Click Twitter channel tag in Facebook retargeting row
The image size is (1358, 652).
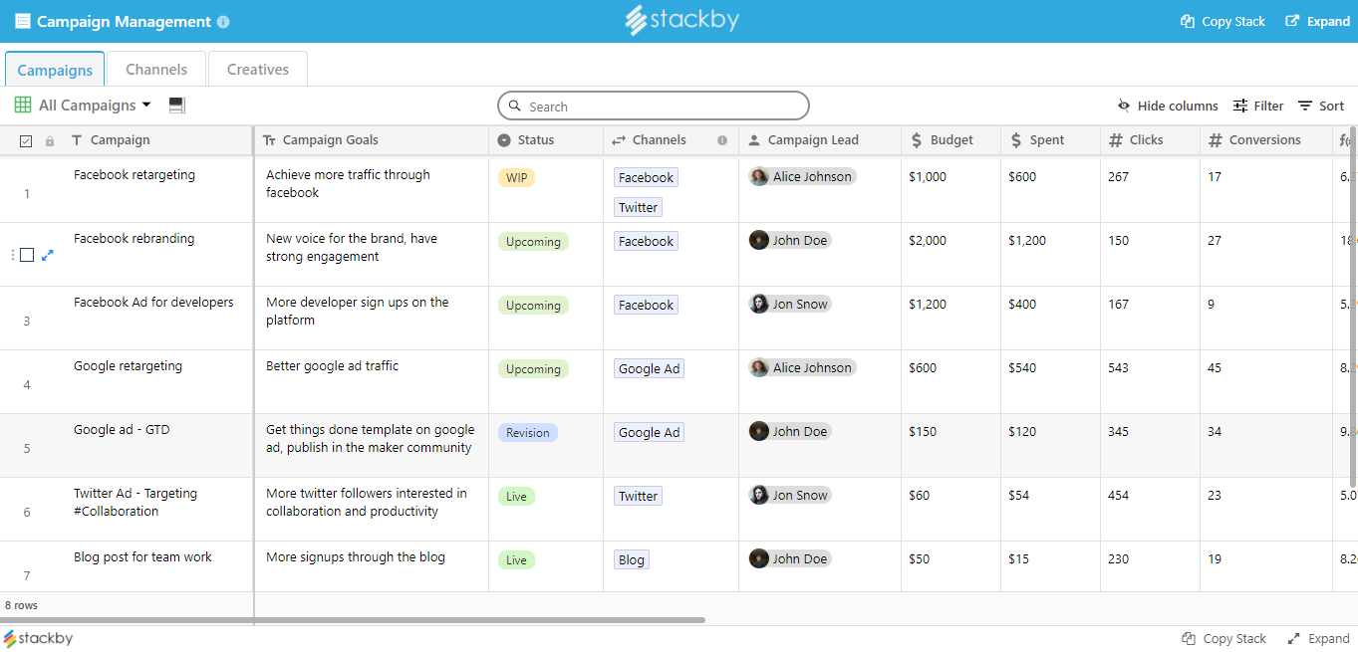(x=638, y=208)
